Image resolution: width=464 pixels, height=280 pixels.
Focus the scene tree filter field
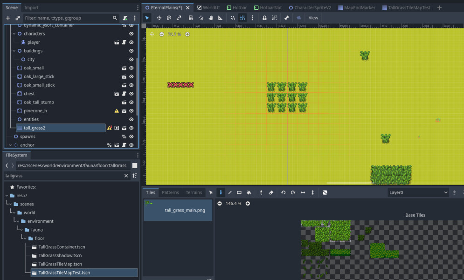point(72,18)
